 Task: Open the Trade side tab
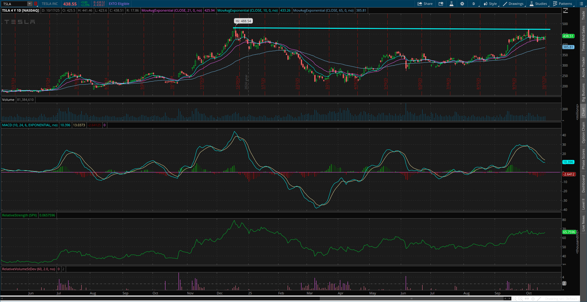pos(583,15)
